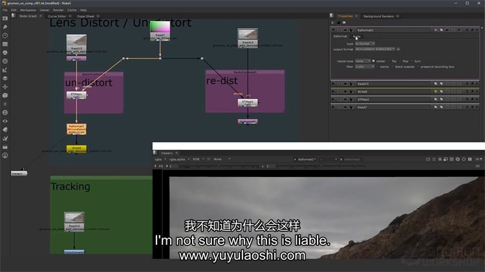
Task: Open the Color nodes wheel icon
Action: point(5,53)
